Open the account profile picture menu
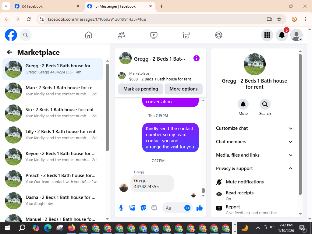Screen dimensions: 312x234 point(296,35)
